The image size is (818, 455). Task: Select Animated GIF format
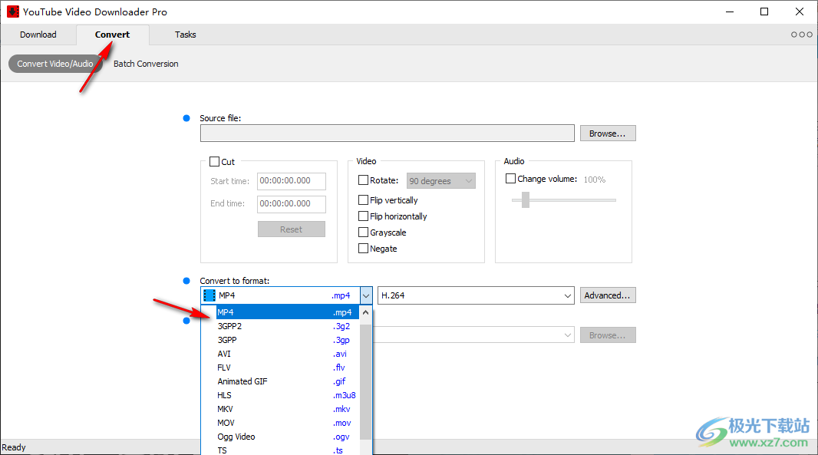[x=288, y=381]
